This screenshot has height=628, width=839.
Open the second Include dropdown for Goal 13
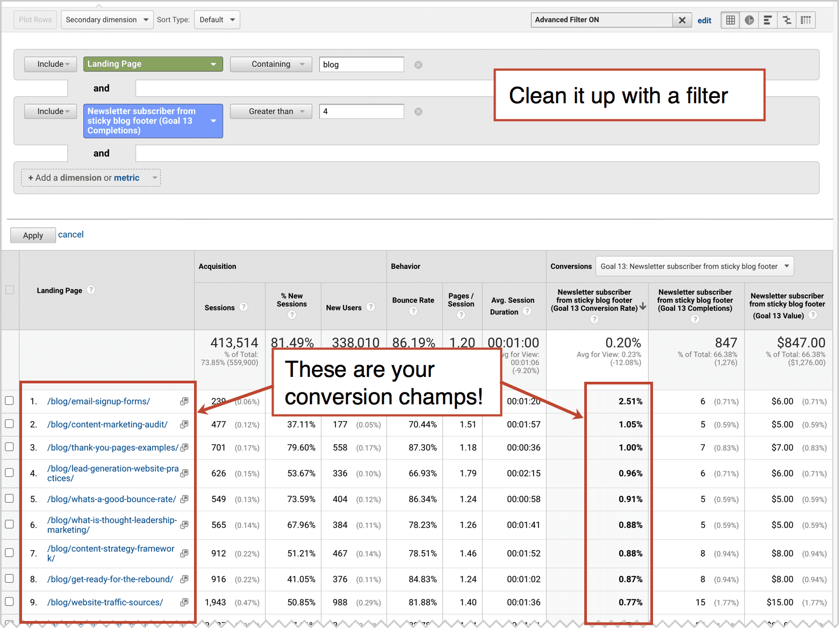(51, 111)
